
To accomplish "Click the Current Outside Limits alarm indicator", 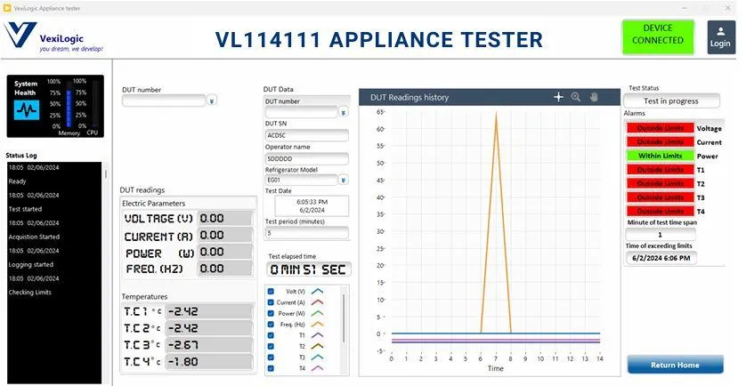I will tap(661, 142).
